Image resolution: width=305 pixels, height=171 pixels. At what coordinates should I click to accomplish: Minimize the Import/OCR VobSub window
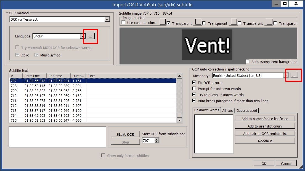click(x=276, y=3)
